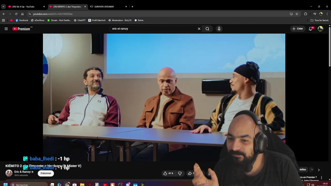
Task: Bookmark this page with the star
Action: (297, 14)
